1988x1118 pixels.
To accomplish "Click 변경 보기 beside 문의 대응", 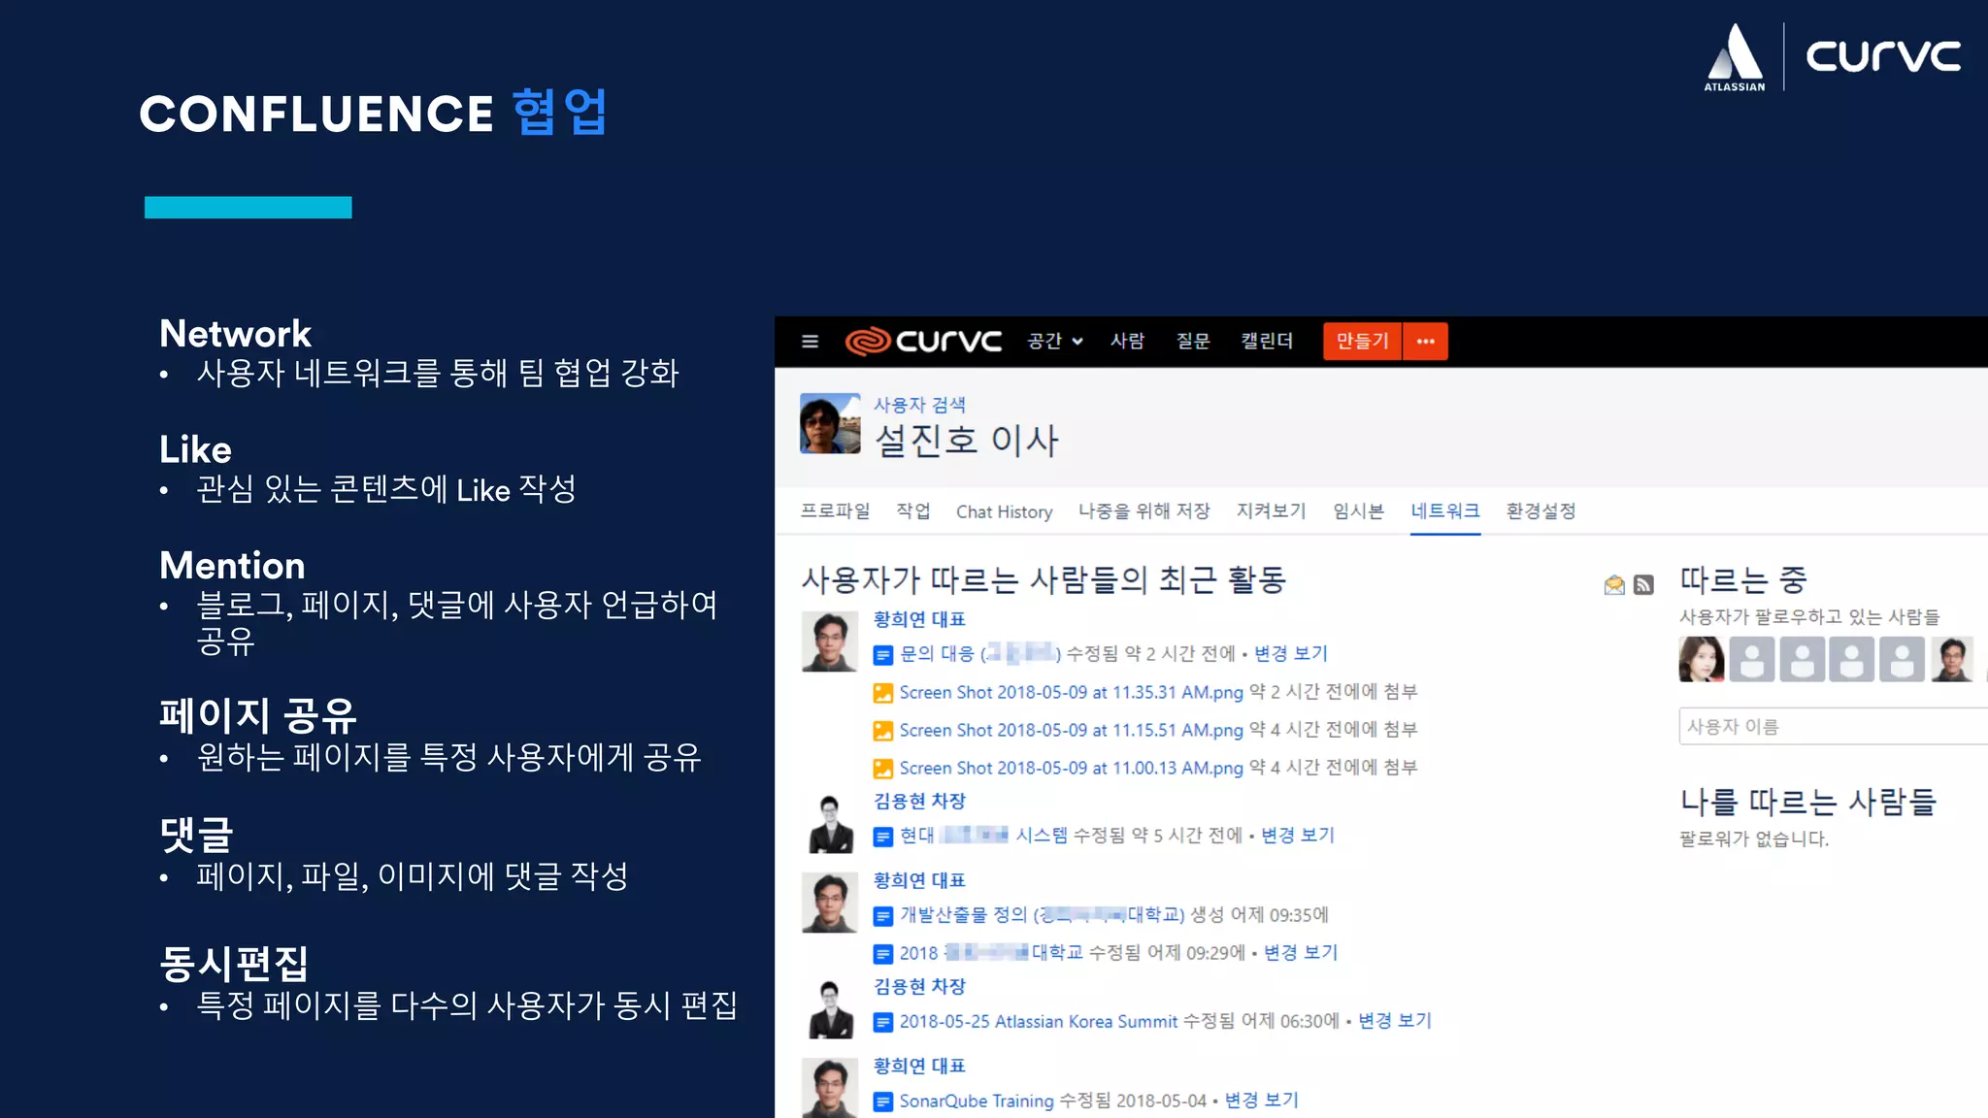I will tap(1290, 654).
